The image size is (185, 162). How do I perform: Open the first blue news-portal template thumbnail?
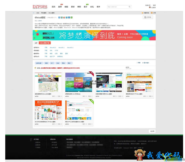click(48, 82)
